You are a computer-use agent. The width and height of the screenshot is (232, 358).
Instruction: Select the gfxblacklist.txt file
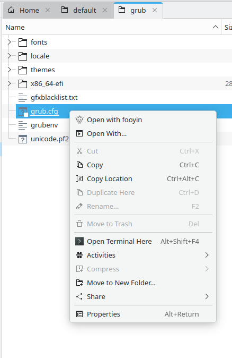54,98
